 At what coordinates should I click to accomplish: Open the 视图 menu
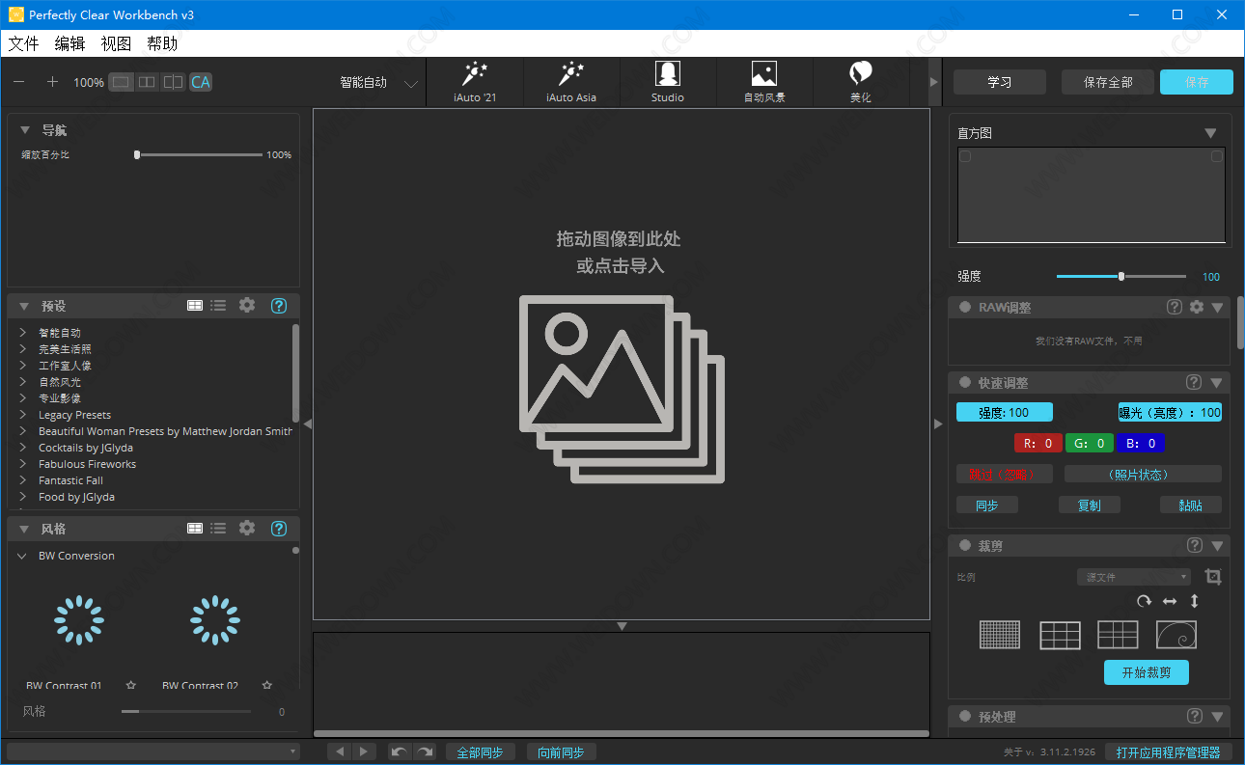tap(116, 43)
